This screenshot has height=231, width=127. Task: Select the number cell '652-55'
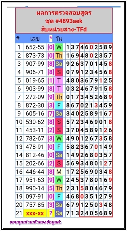pos(35,47)
